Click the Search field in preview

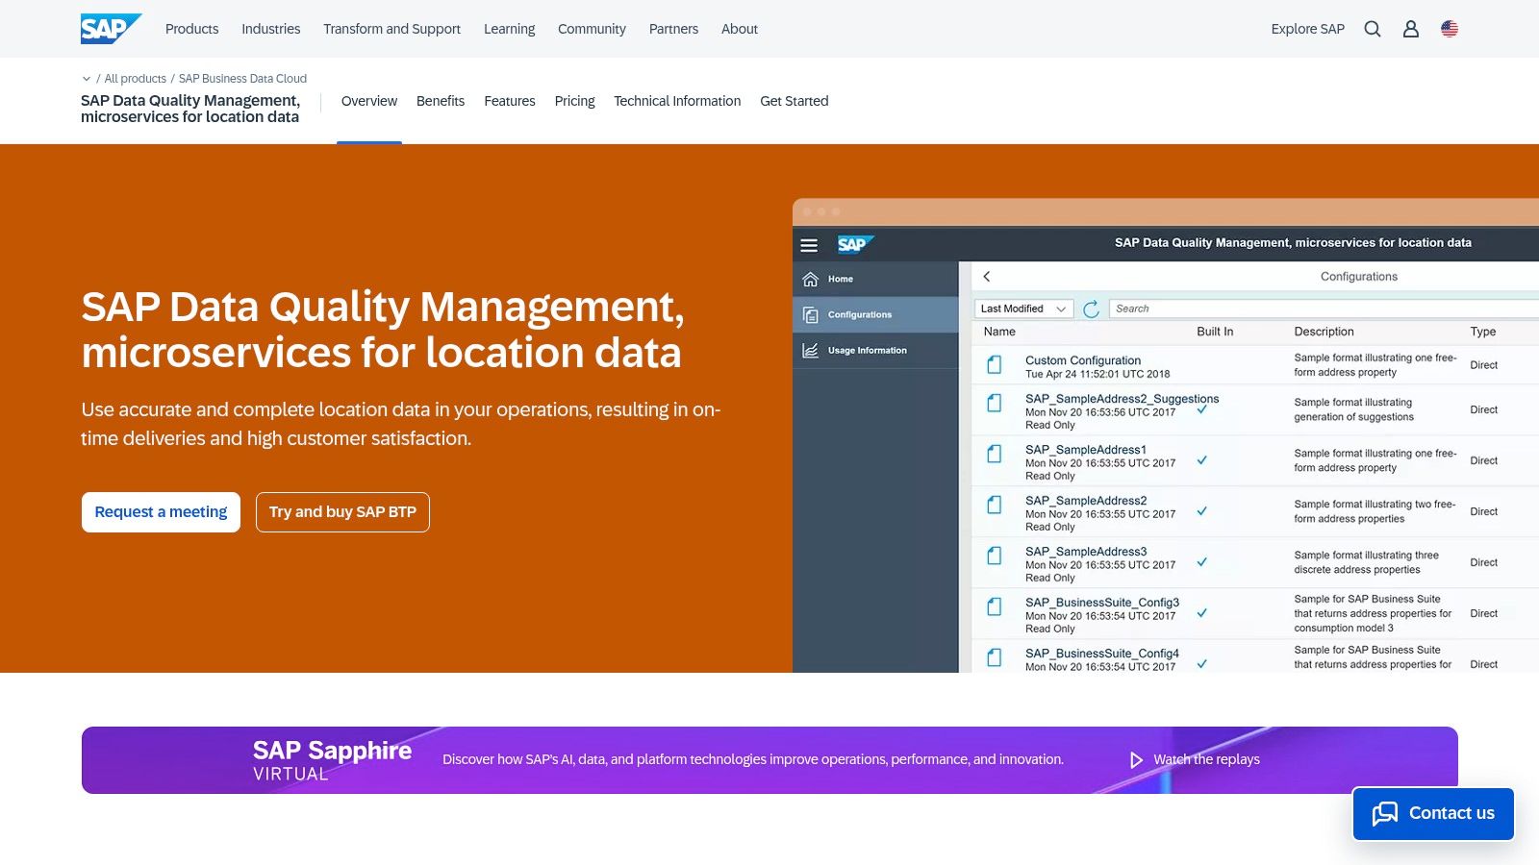(1324, 309)
